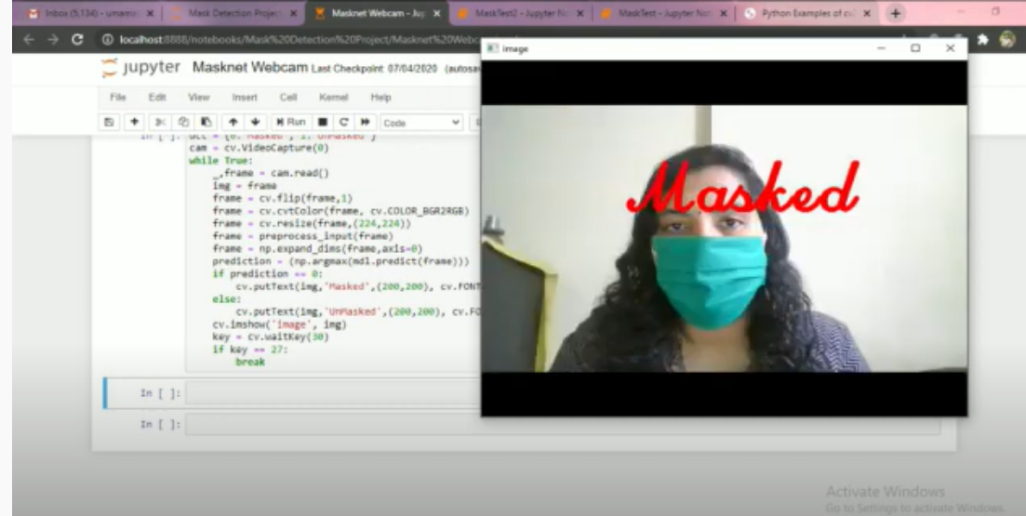
Task: Switch to the Inbox Gmail tab
Action: point(89,13)
